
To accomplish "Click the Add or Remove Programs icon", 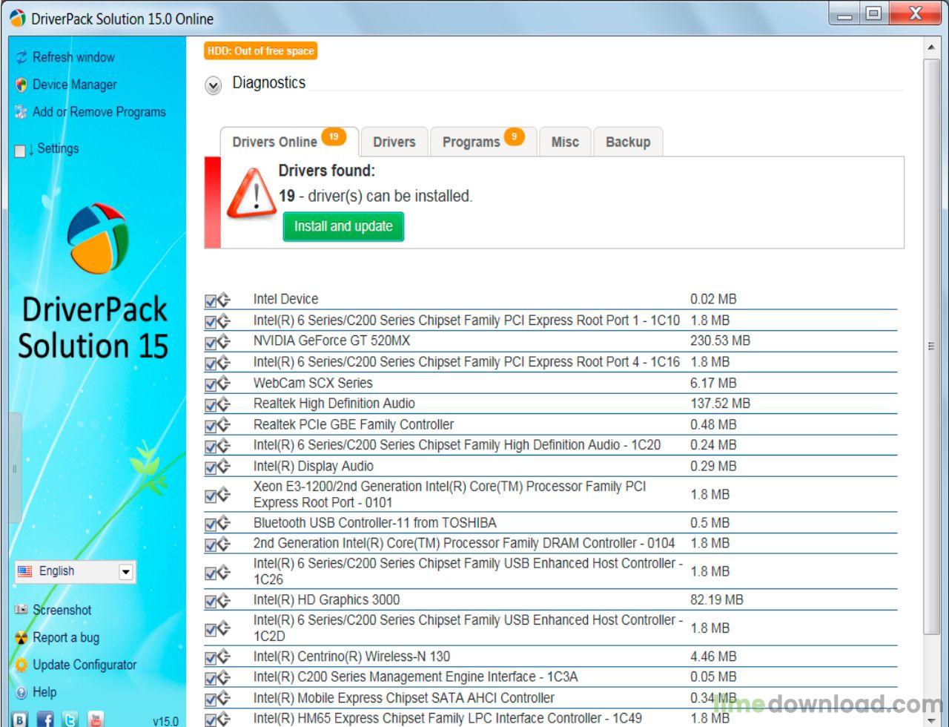I will point(21,112).
